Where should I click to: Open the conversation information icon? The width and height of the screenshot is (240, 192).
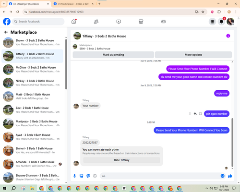coord(228,36)
